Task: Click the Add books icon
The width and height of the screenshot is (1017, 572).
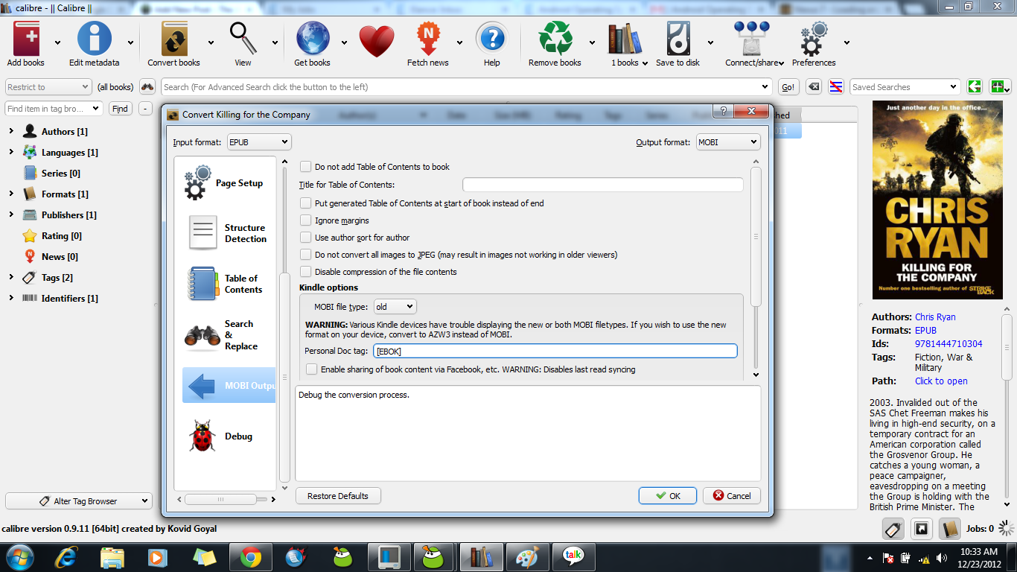Action: coord(26,39)
